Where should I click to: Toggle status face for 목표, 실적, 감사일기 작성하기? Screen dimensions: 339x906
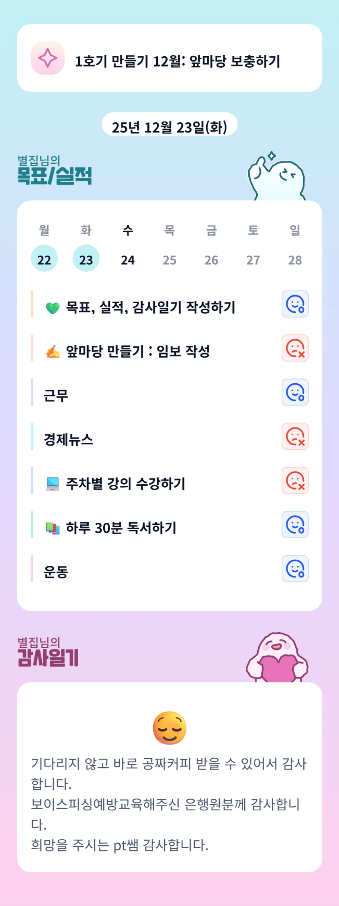[295, 304]
